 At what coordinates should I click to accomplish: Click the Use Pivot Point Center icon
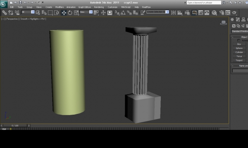tap(96, 12)
